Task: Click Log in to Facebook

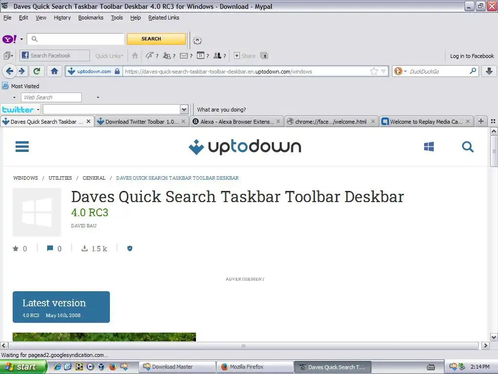Action: coord(472,56)
